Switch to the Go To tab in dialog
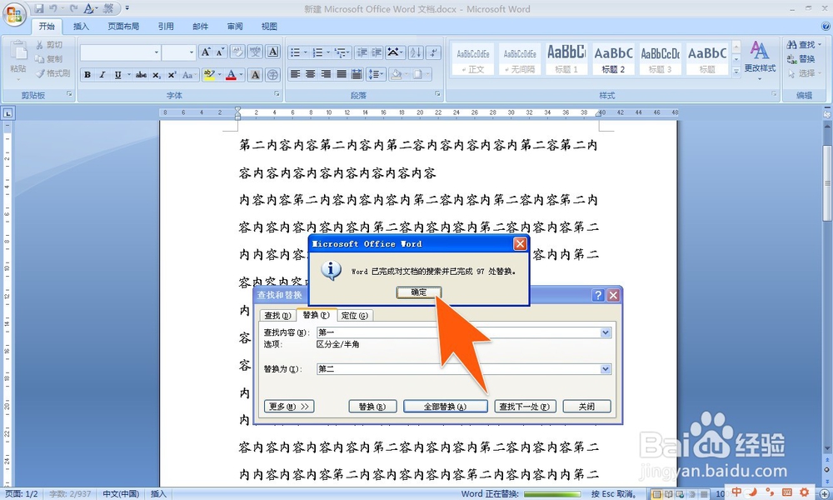This screenshot has width=833, height=500. point(354,316)
